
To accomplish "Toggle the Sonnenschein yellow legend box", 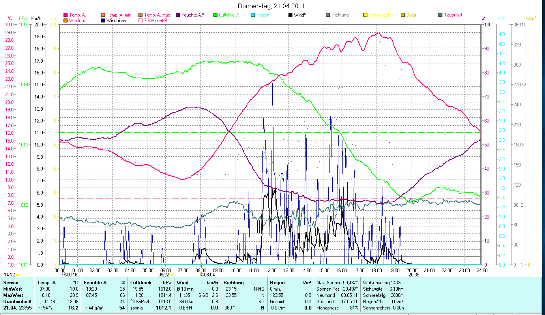I will 365,15.
